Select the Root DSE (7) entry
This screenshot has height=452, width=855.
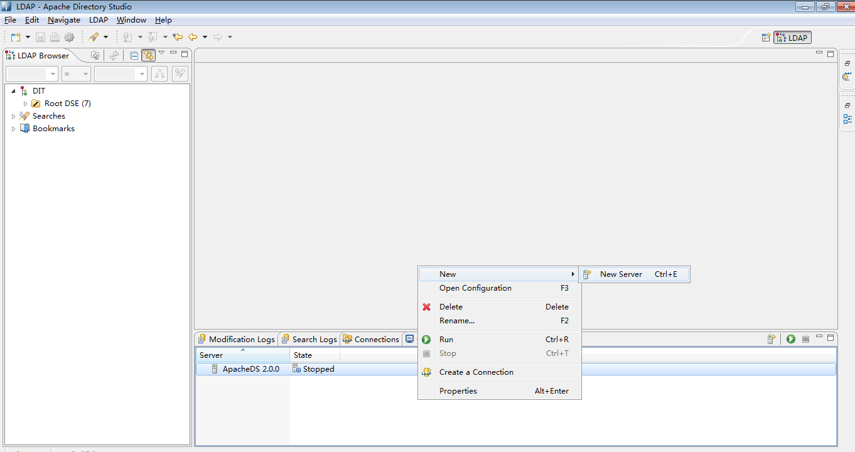(x=67, y=104)
